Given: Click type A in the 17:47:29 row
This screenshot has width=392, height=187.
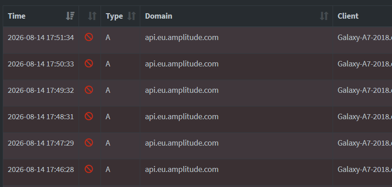Looking at the screenshot, I should coord(108,143).
